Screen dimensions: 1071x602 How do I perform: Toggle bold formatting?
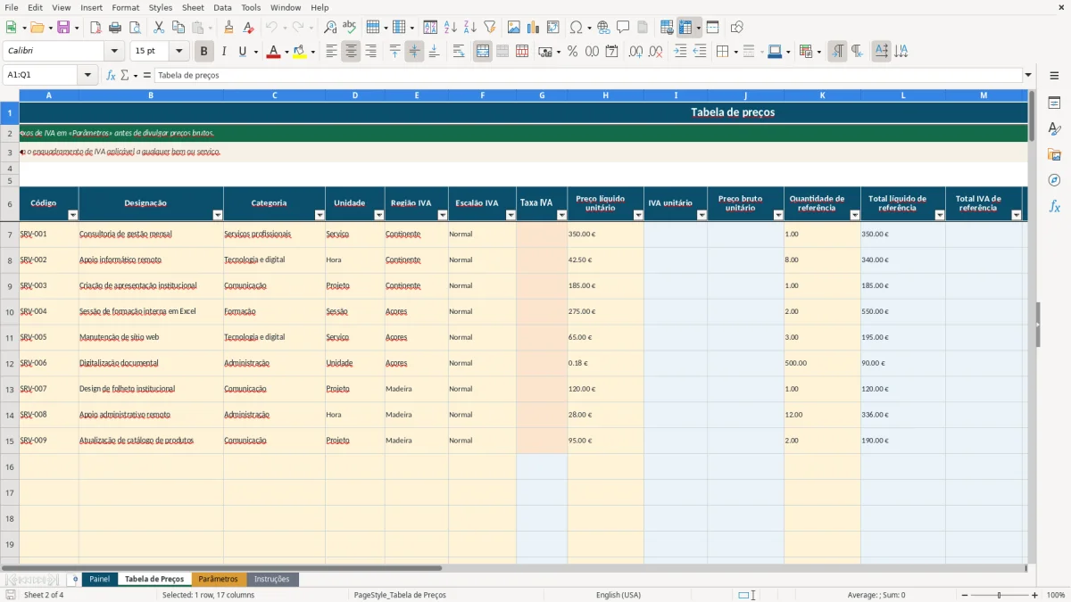click(204, 52)
